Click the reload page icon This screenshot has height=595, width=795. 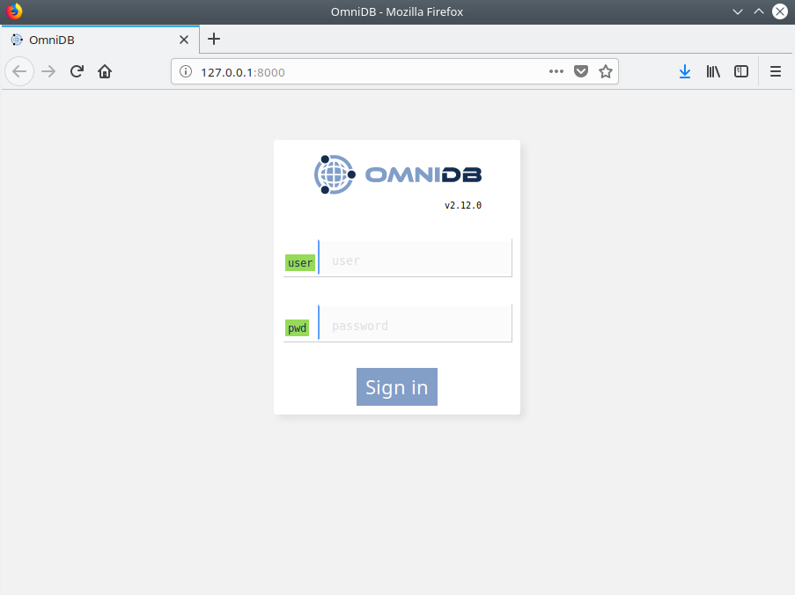77,72
